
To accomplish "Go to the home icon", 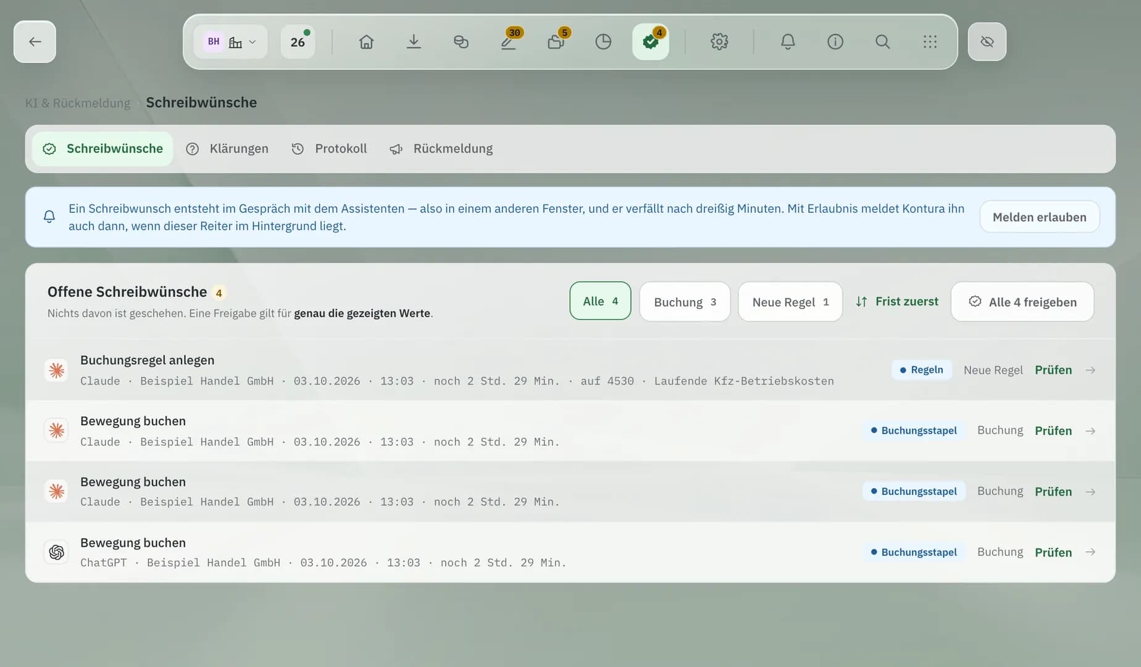I will click(366, 42).
